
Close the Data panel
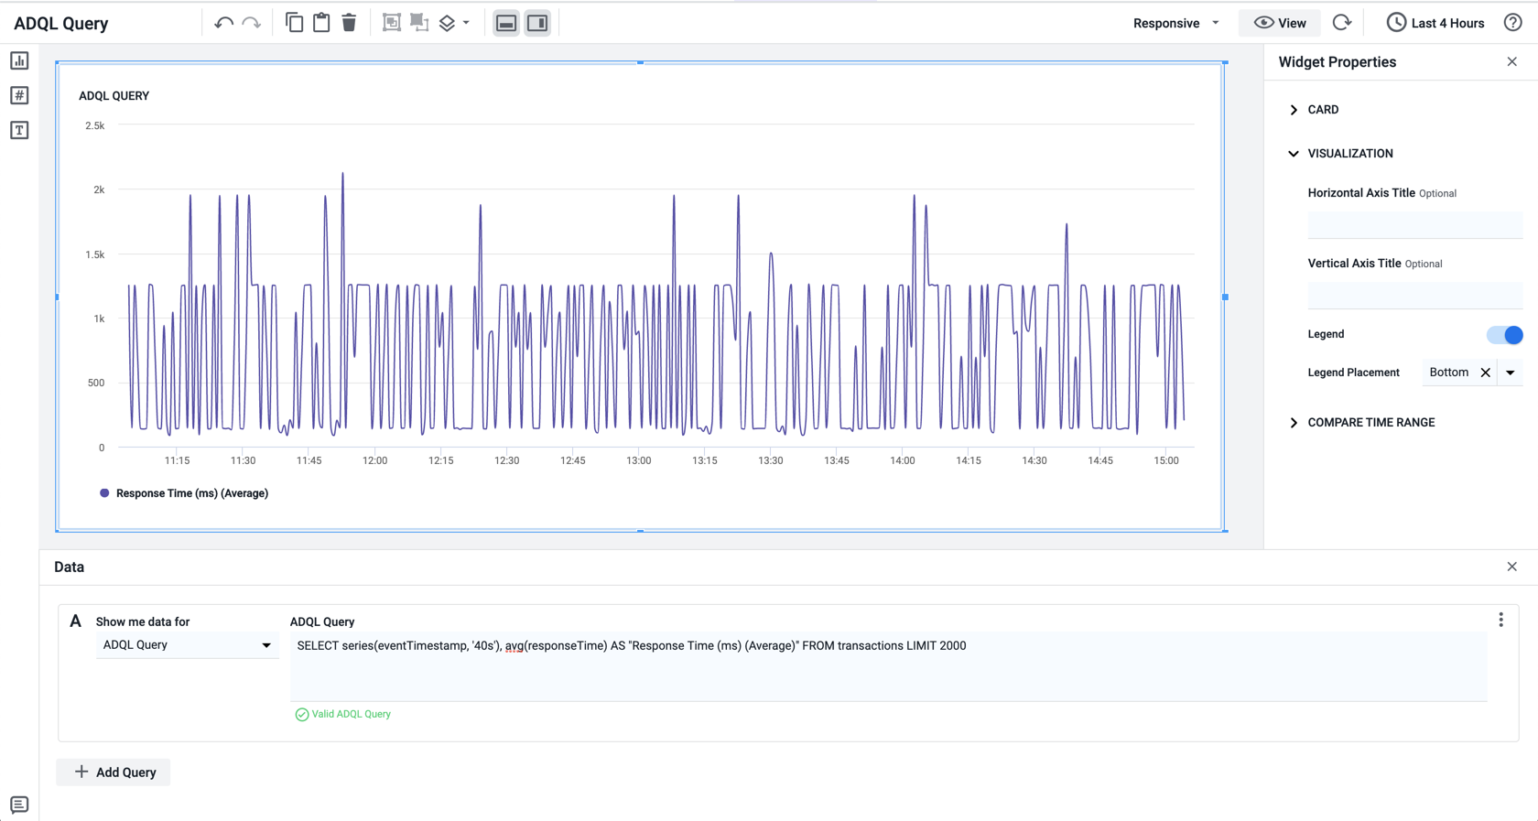[1511, 567]
